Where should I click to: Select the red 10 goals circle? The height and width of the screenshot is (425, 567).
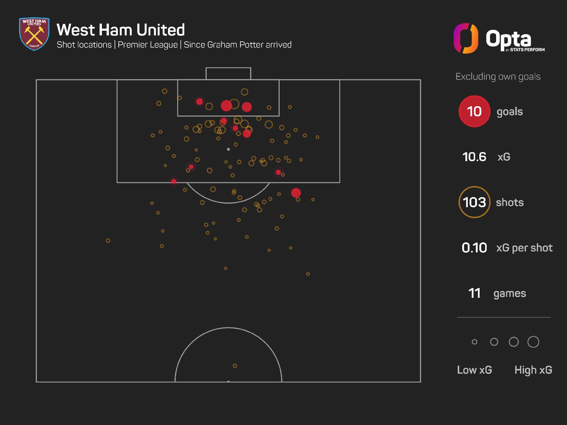[474, 111]
